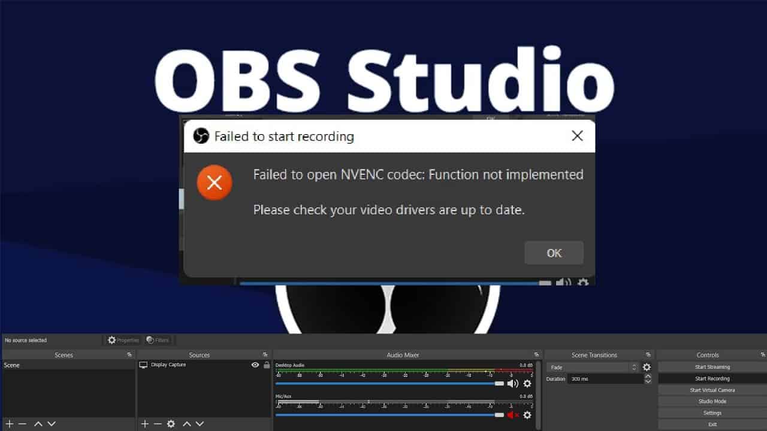The height and width of the screenshot is (431, 767).
Task: Add a new scene with plus icon
Action: click(x=10, y=424)
